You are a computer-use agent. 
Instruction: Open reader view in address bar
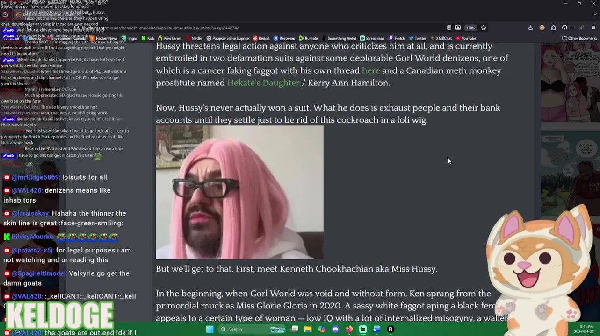click(449, 28)
